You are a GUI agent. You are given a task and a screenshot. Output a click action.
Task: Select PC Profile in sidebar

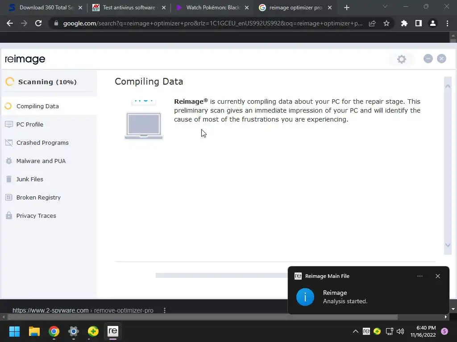(x=49, y=125)
